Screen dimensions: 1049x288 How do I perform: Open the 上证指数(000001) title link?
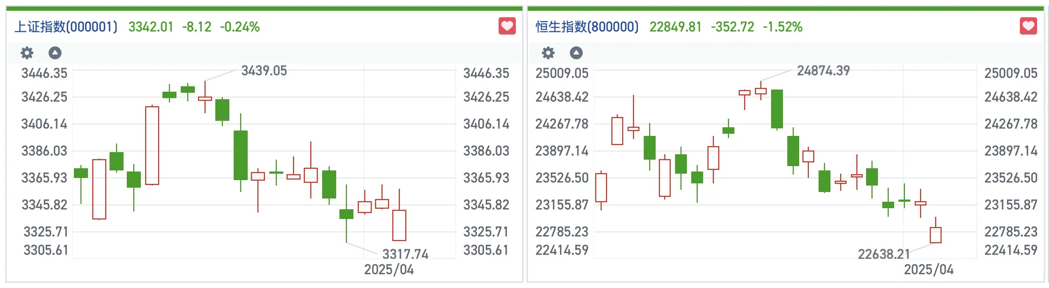[x=66, y=27]
